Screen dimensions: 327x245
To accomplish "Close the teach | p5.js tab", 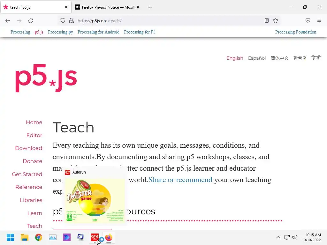I will pyautogui.click(x=66, y=7).
